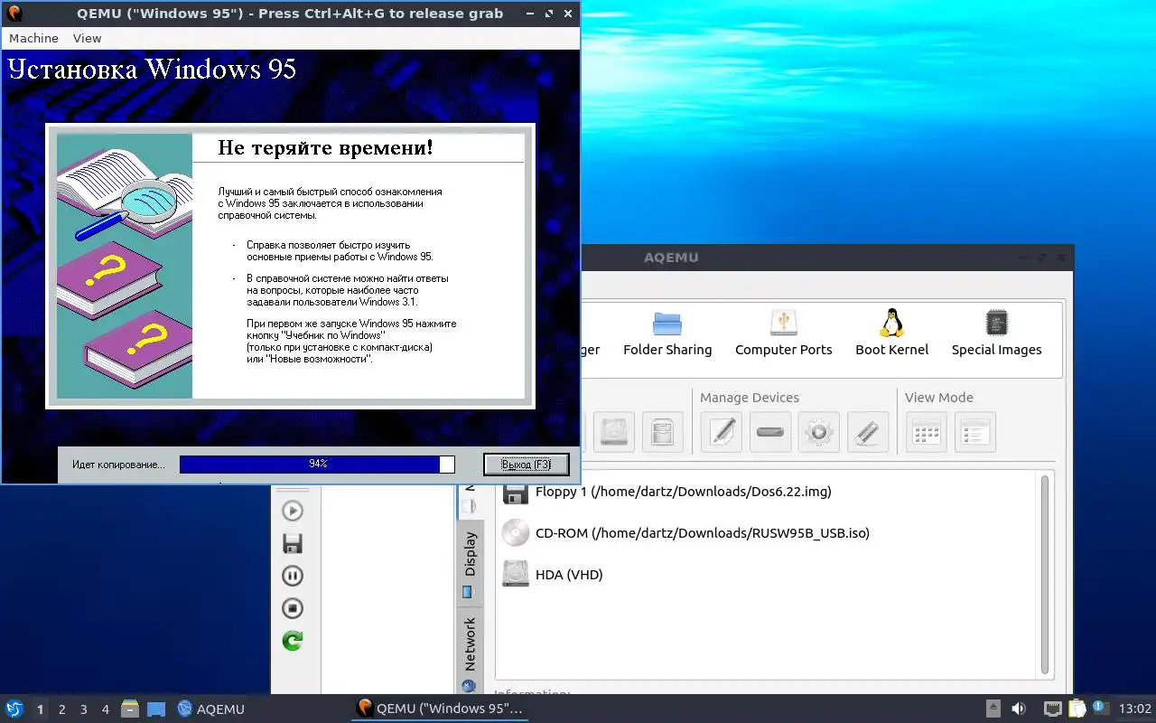
Task: Open the file manager from the taskbar
Action: [x=130, y=709]
